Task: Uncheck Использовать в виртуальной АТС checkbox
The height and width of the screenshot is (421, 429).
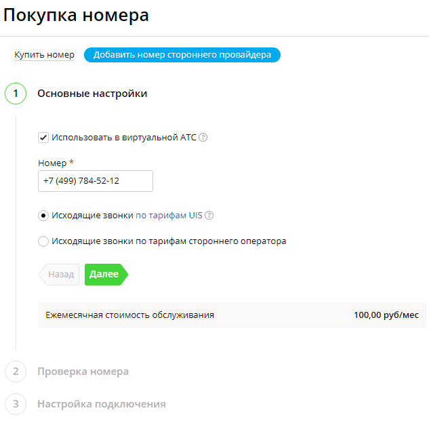Action: [43, 138]
